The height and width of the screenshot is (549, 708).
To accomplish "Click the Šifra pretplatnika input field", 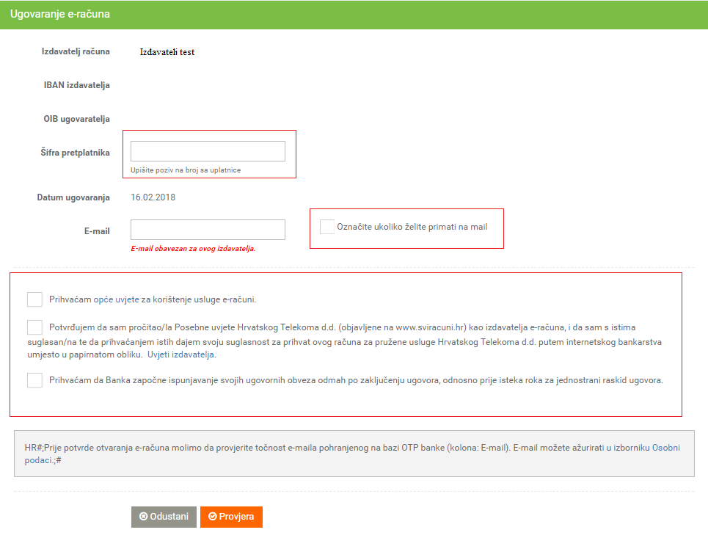I will [208, 151].
